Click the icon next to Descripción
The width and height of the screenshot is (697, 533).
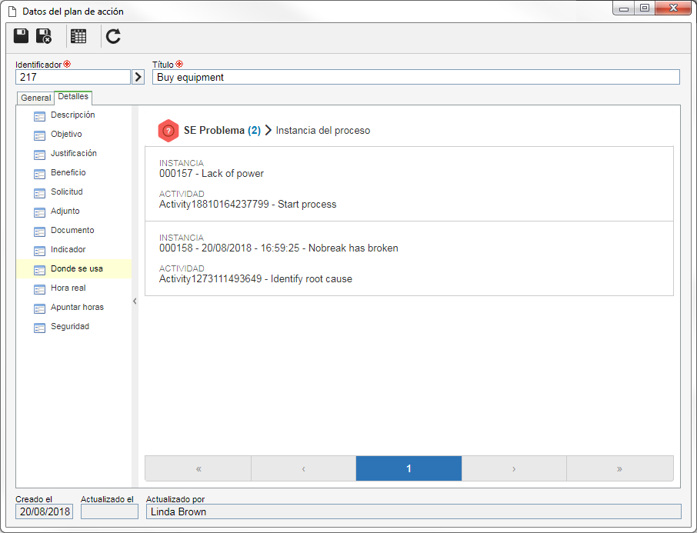39,116
